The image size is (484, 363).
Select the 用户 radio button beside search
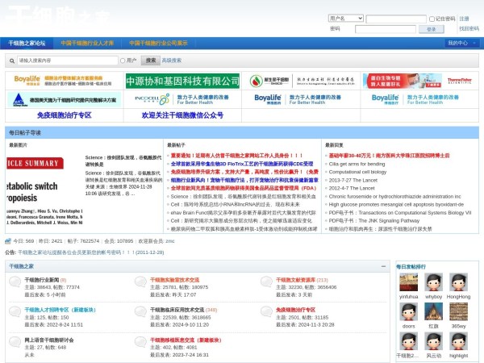click(123, 60)
